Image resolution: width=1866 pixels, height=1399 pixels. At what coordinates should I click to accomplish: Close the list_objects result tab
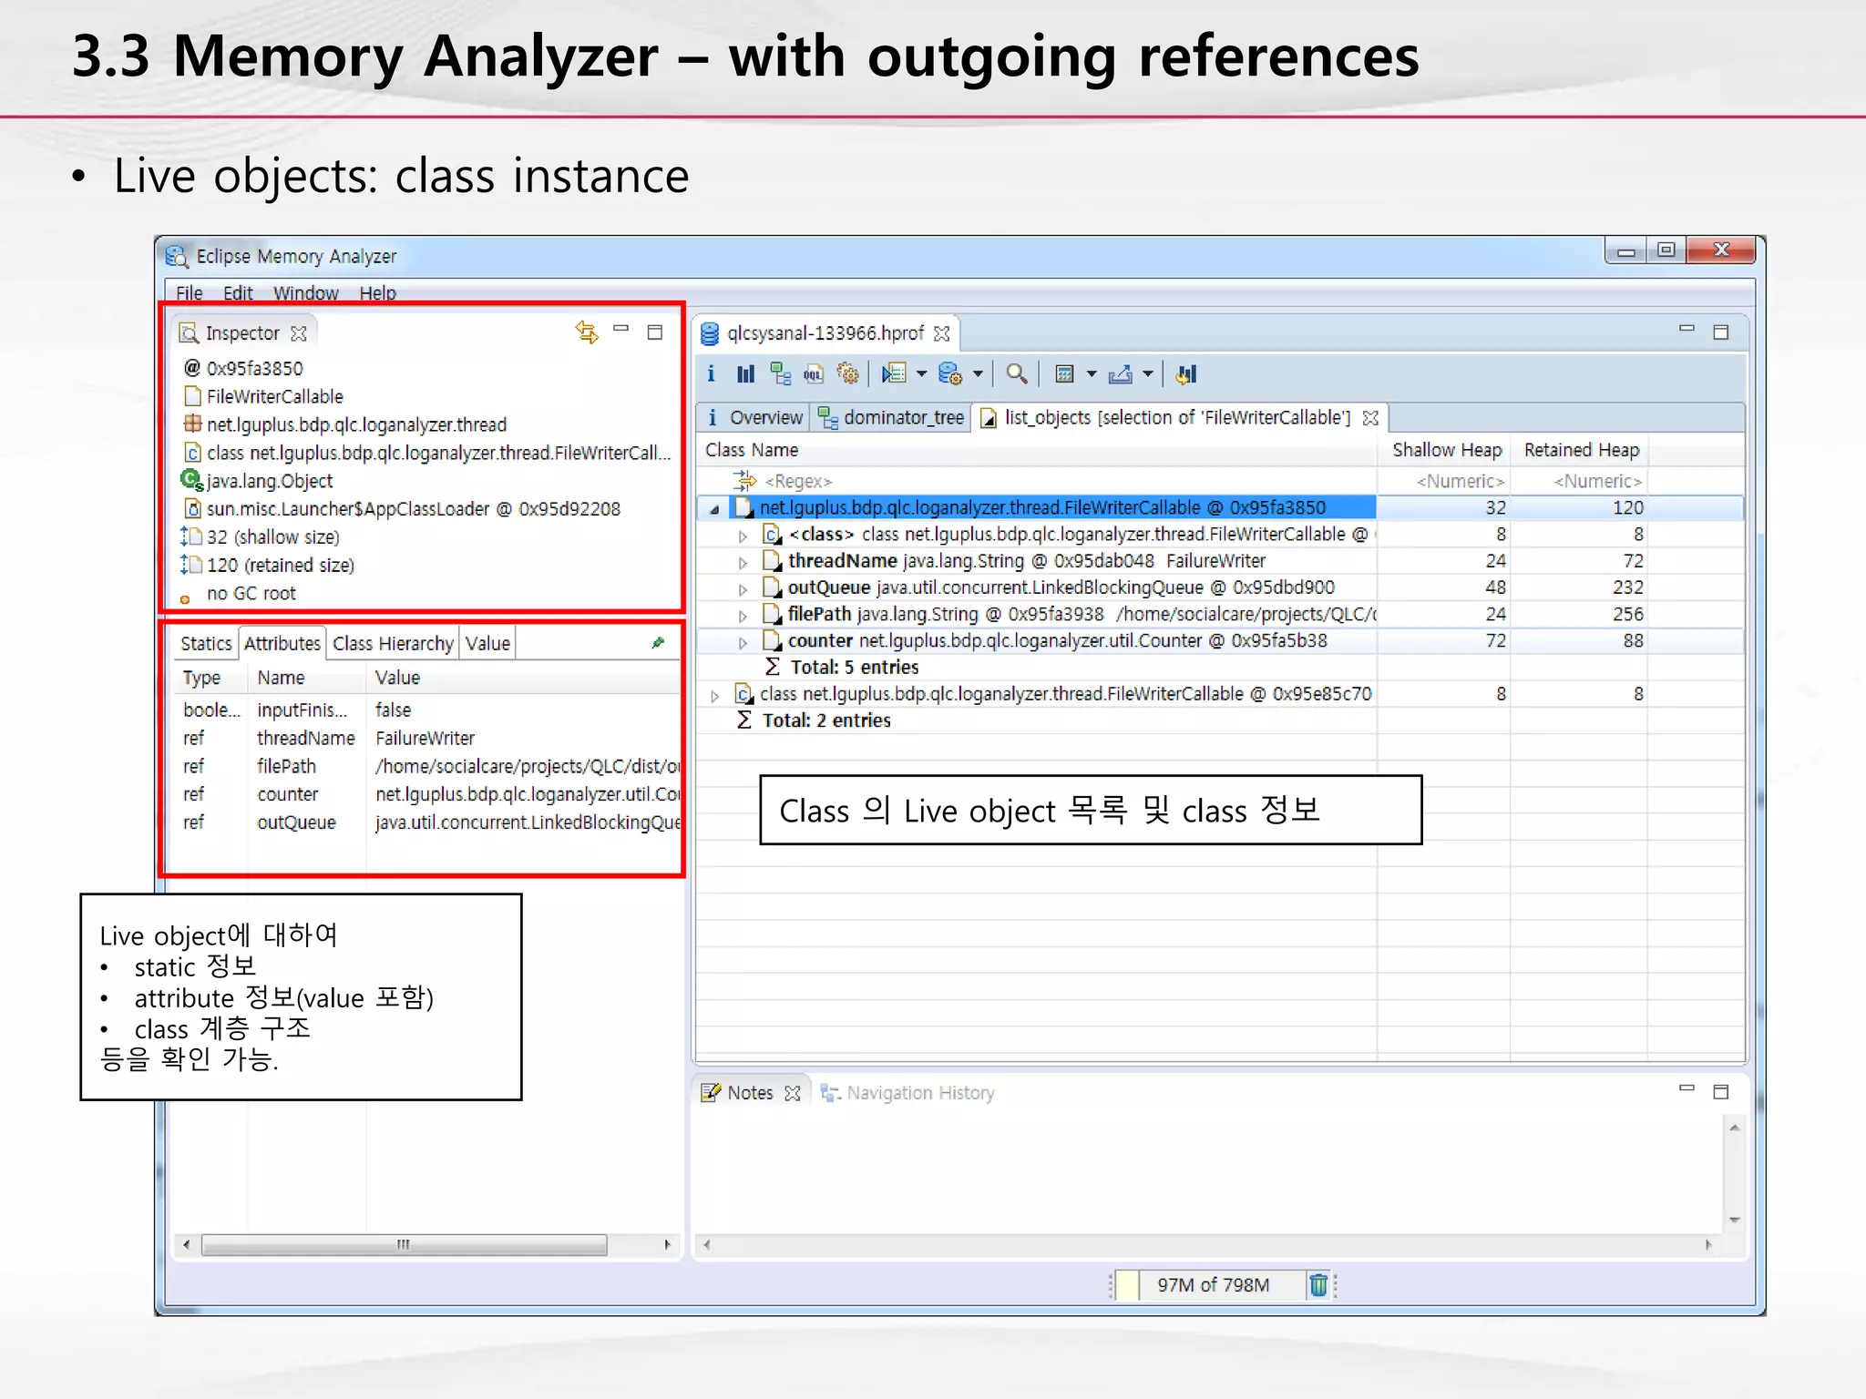pos(1370,418)
